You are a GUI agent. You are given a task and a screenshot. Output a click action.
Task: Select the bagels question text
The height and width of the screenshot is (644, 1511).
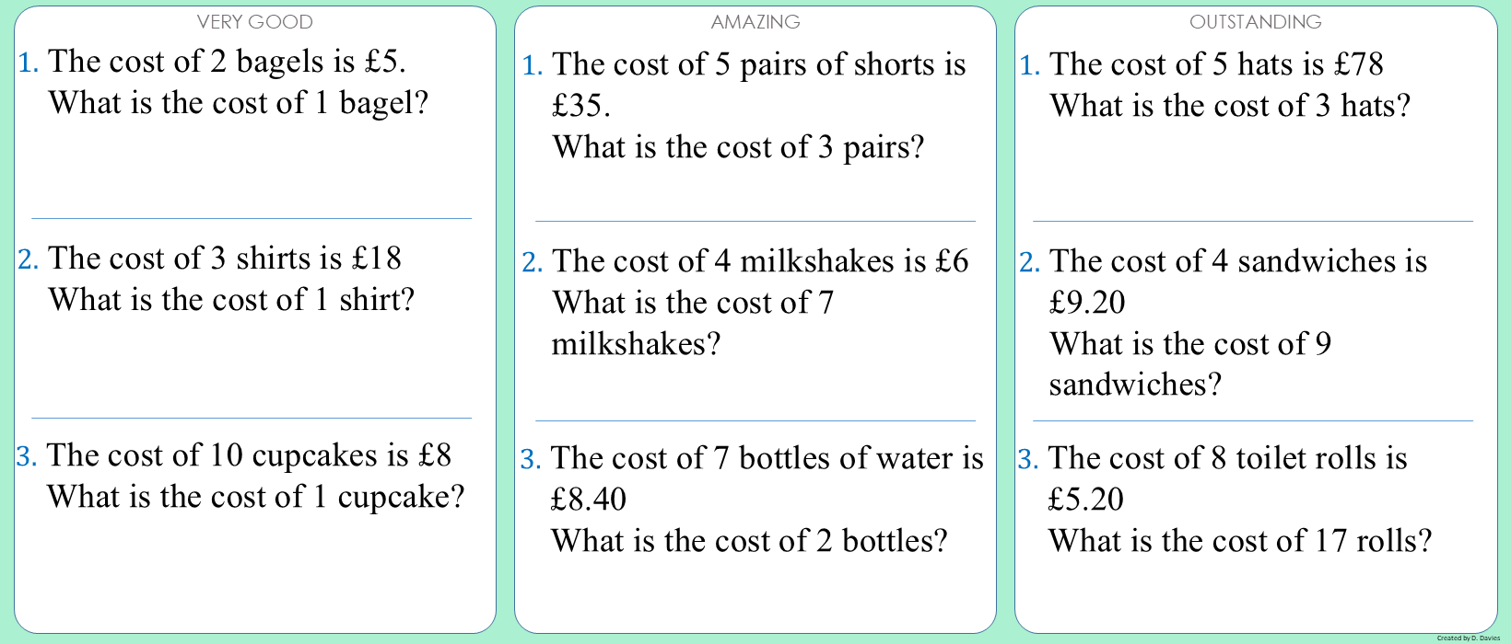(x=238, y=82)
